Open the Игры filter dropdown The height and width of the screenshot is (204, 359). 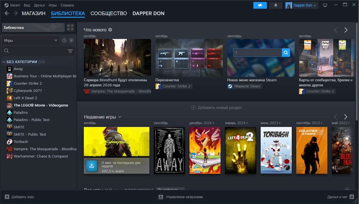[x=31, y=40]
